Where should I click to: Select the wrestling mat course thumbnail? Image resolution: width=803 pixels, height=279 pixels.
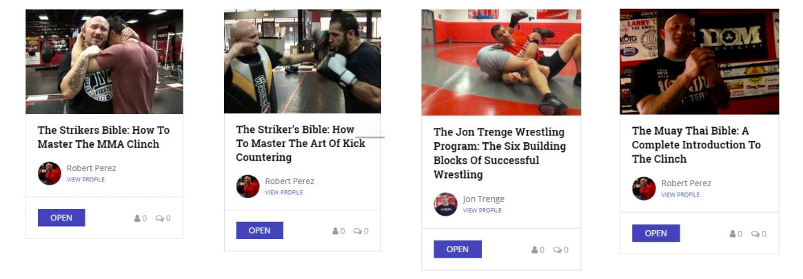pyautogui.click(x=501, y=63)
